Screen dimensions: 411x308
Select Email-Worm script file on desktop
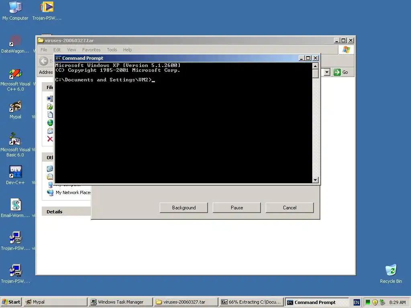coord(15,208)
